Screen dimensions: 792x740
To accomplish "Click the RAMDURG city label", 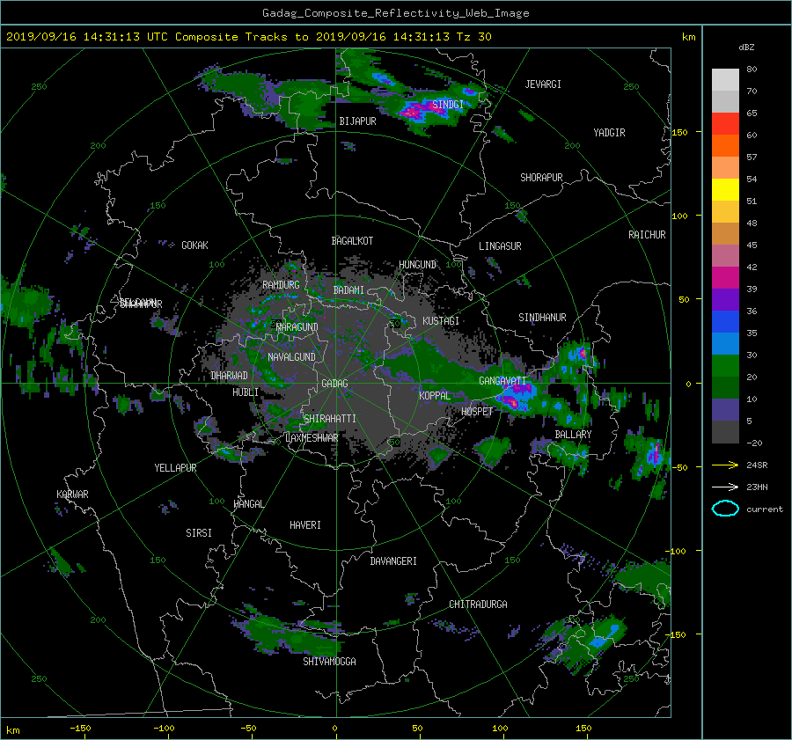I will tap(281, 285).
